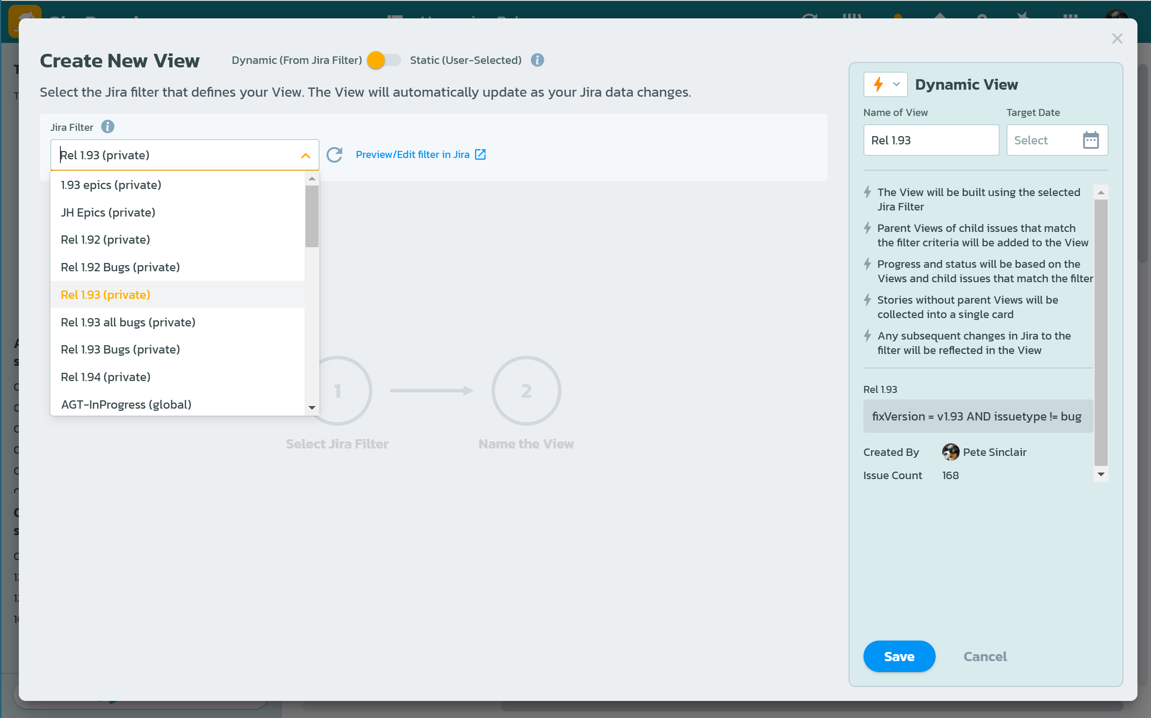Cancel creating the view
Viewport: 1151px width, 718px height.
(x=985, y=656)
